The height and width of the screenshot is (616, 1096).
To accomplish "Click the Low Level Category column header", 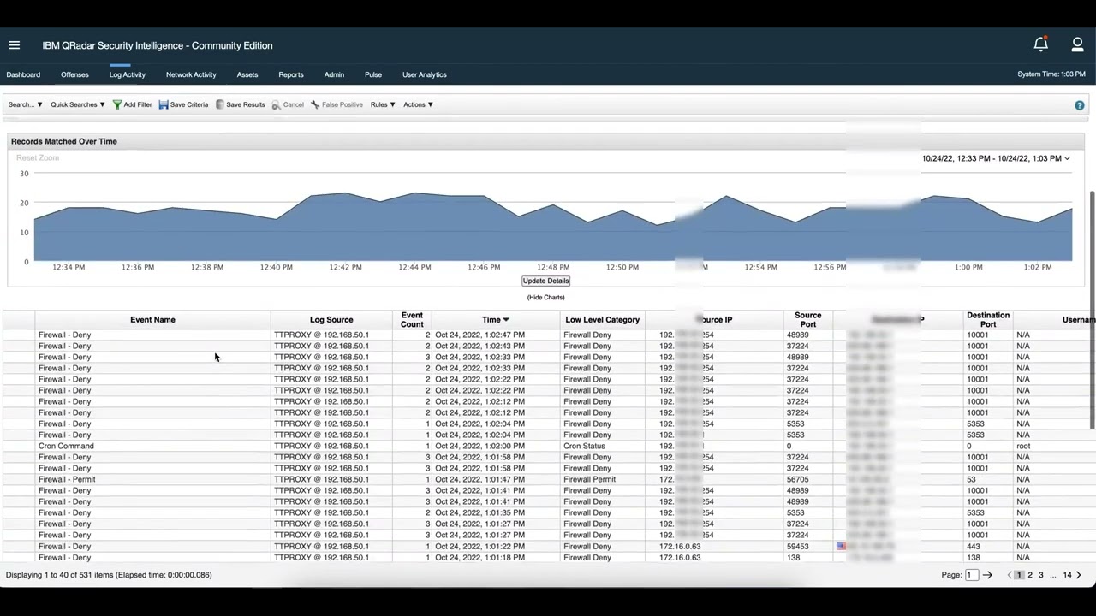I will coord(602,320).
